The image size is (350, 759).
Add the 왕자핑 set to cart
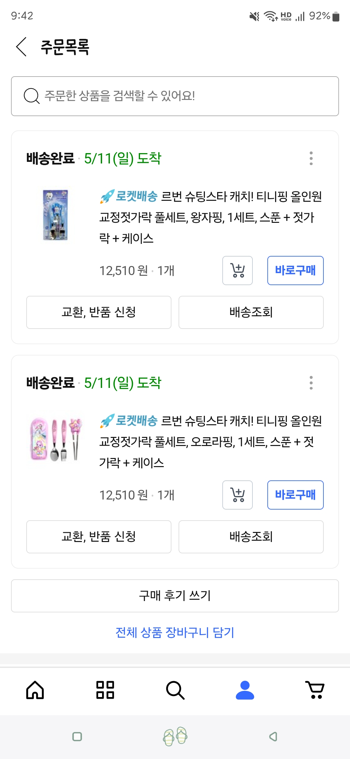click(237, 271)
